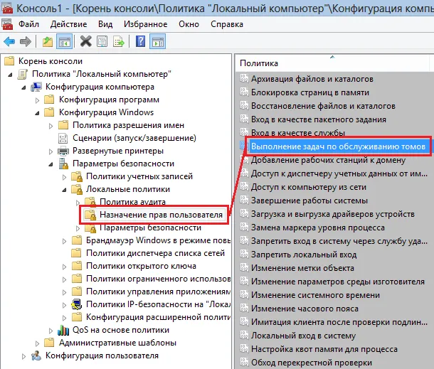Expand the Брандмауэр Windows node
The height and width of the screenshot is (369, 434).
point(65,241)
